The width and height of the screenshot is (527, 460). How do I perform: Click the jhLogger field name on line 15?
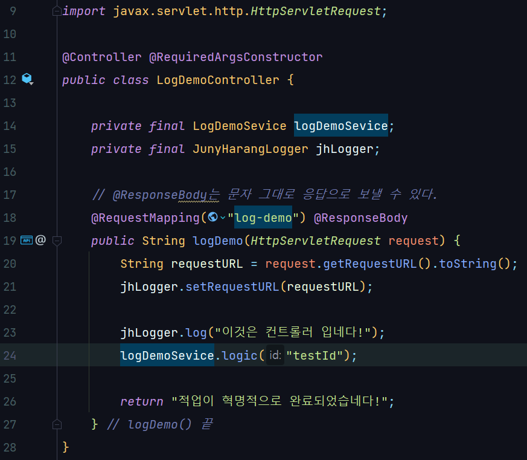click(345, 149)
